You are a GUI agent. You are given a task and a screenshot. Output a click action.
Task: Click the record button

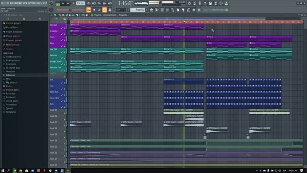pyautogui.click(x=73, y=3)
